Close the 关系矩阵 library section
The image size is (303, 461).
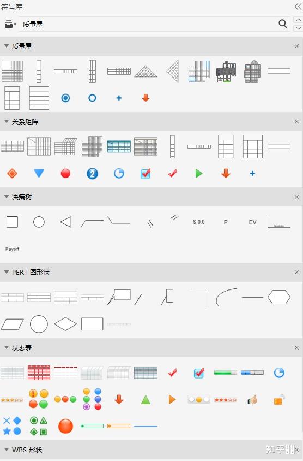point(296,121)
